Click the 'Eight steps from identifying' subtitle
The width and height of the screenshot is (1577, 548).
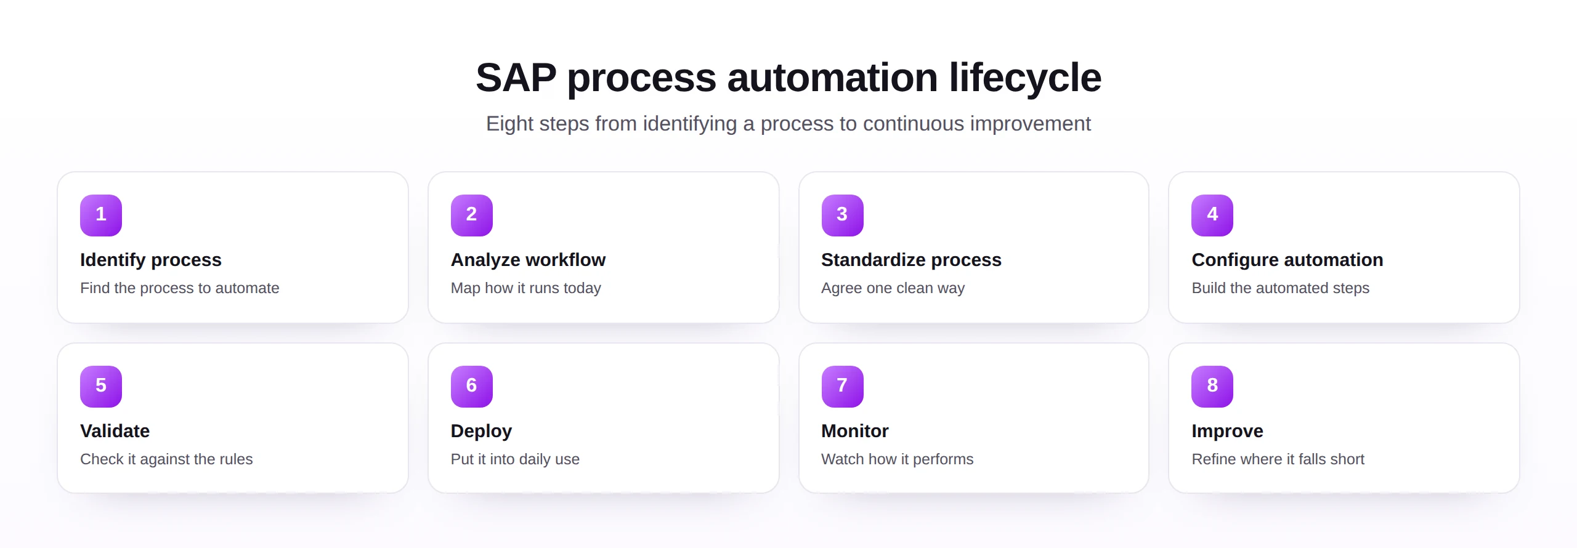click(788, 124)
